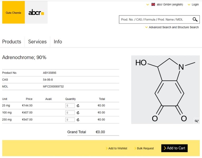Click the Add to Wishlist link

point(118,149)
